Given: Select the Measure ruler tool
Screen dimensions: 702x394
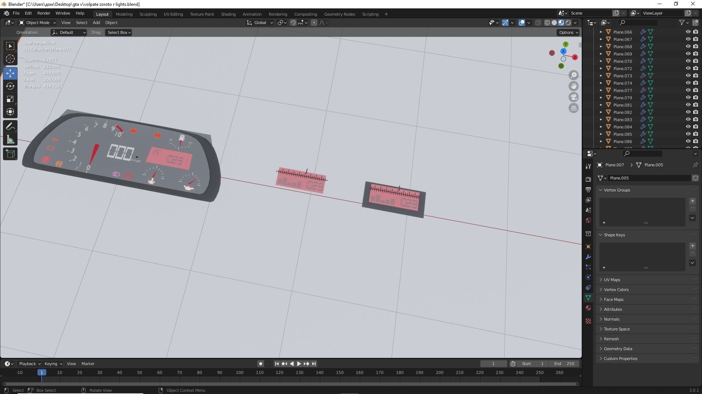Looking at the screenshot, I should pyautogui.click(x=10, y=140).
